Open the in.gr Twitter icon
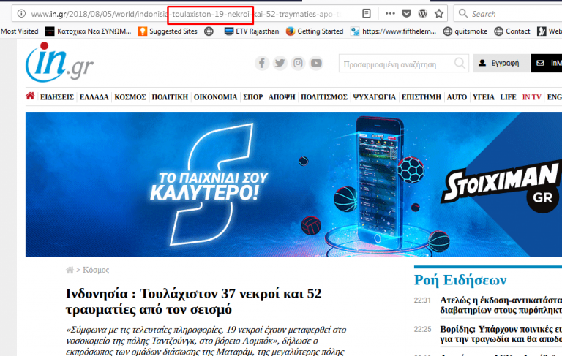 pos(280,63)
